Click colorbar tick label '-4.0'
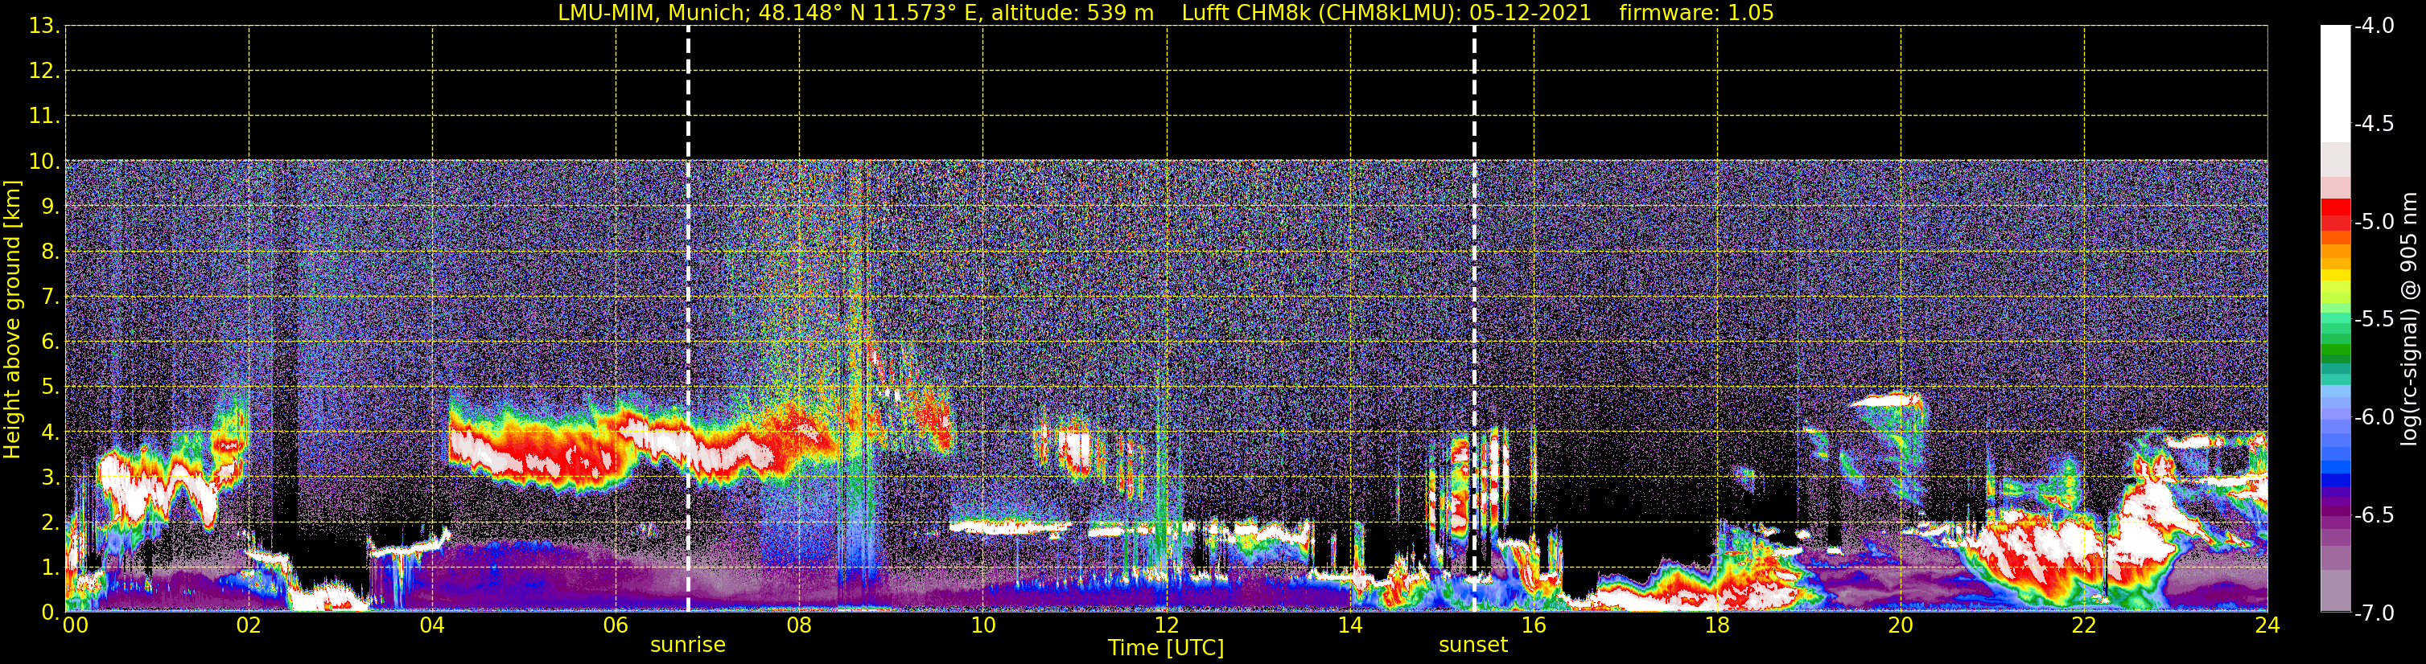Screen dimensions: 2426x664 click(x=2373, y=27)
